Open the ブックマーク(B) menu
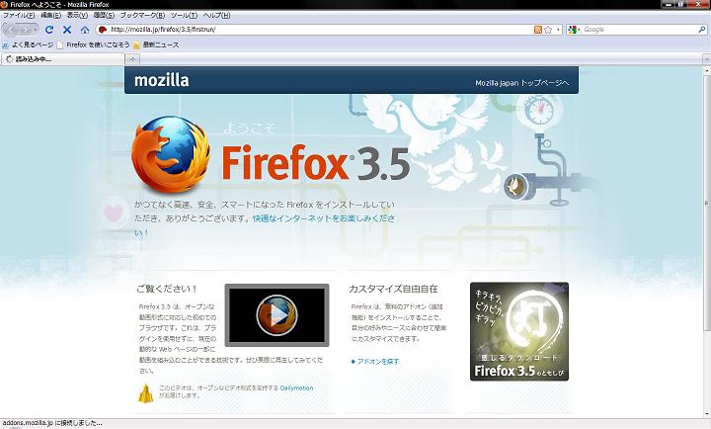The width and height of the screenshot is (711, 429). point(142,15)
